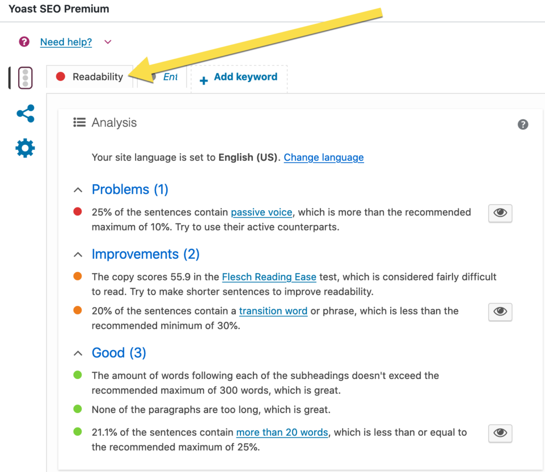Click the help icon in the Analysis panel

point(523,125)
